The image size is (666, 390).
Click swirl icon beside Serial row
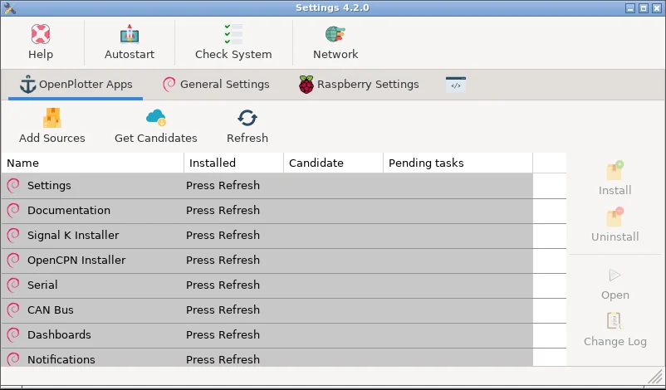click(13, 285)
